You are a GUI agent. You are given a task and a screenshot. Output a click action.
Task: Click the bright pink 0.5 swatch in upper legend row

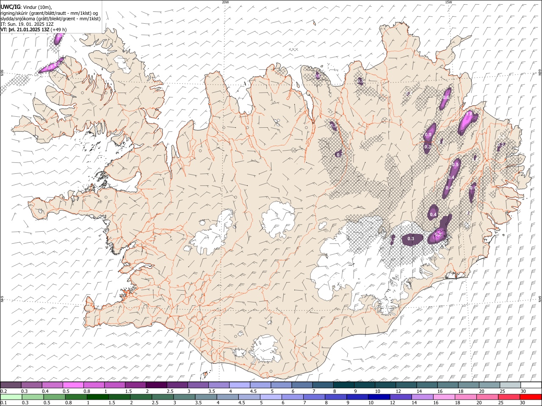click(x=73, y=385)
